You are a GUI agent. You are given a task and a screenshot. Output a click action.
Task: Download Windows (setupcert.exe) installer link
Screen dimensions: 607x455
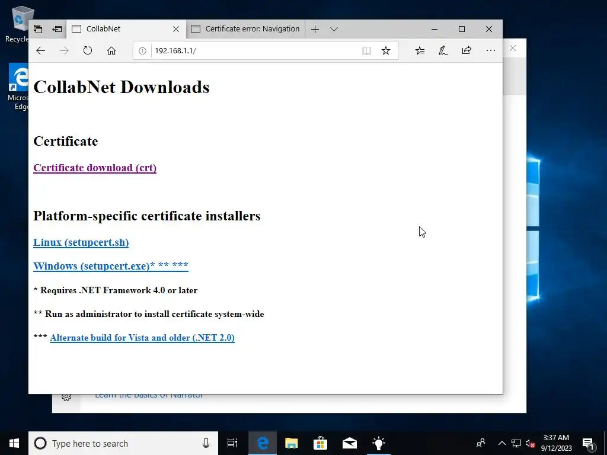(111, 266)
